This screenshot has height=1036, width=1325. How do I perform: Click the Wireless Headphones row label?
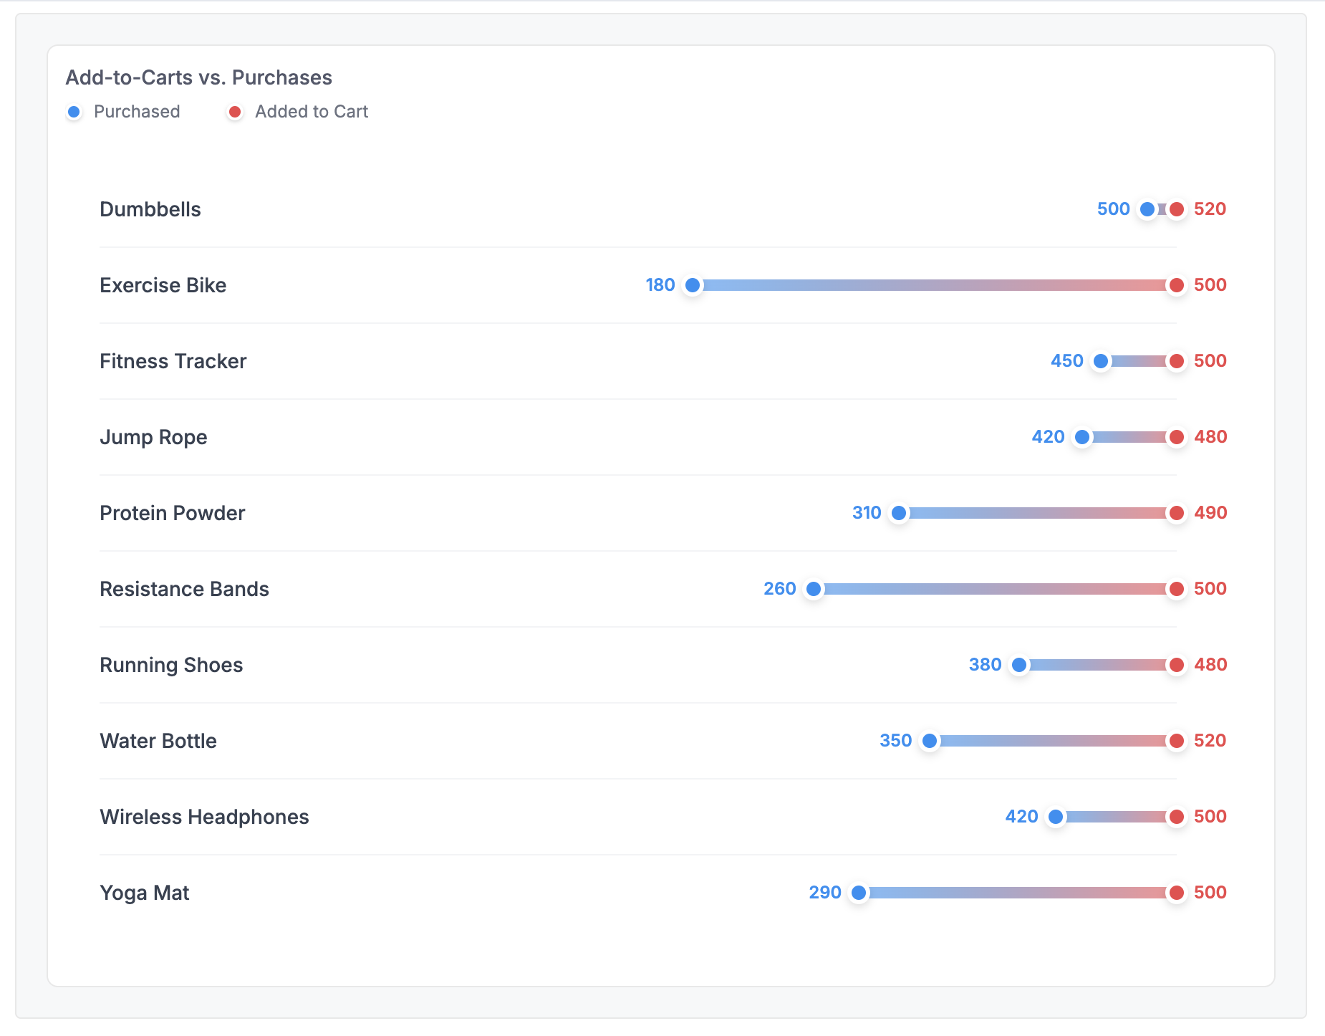pos(204,817)
